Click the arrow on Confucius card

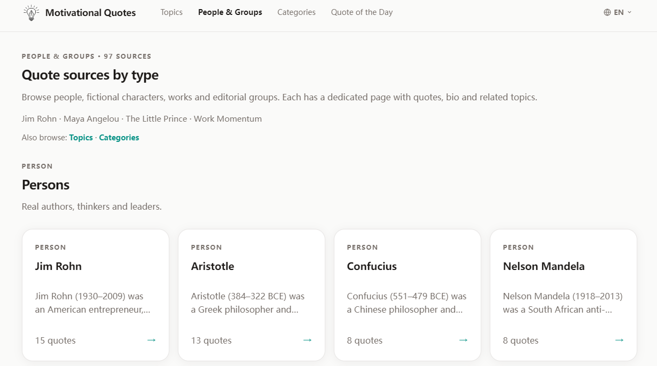(463, 340)
